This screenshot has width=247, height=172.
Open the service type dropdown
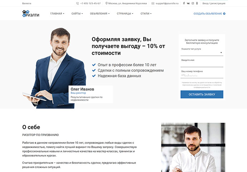pyautogui.click(x=202, y=53)
